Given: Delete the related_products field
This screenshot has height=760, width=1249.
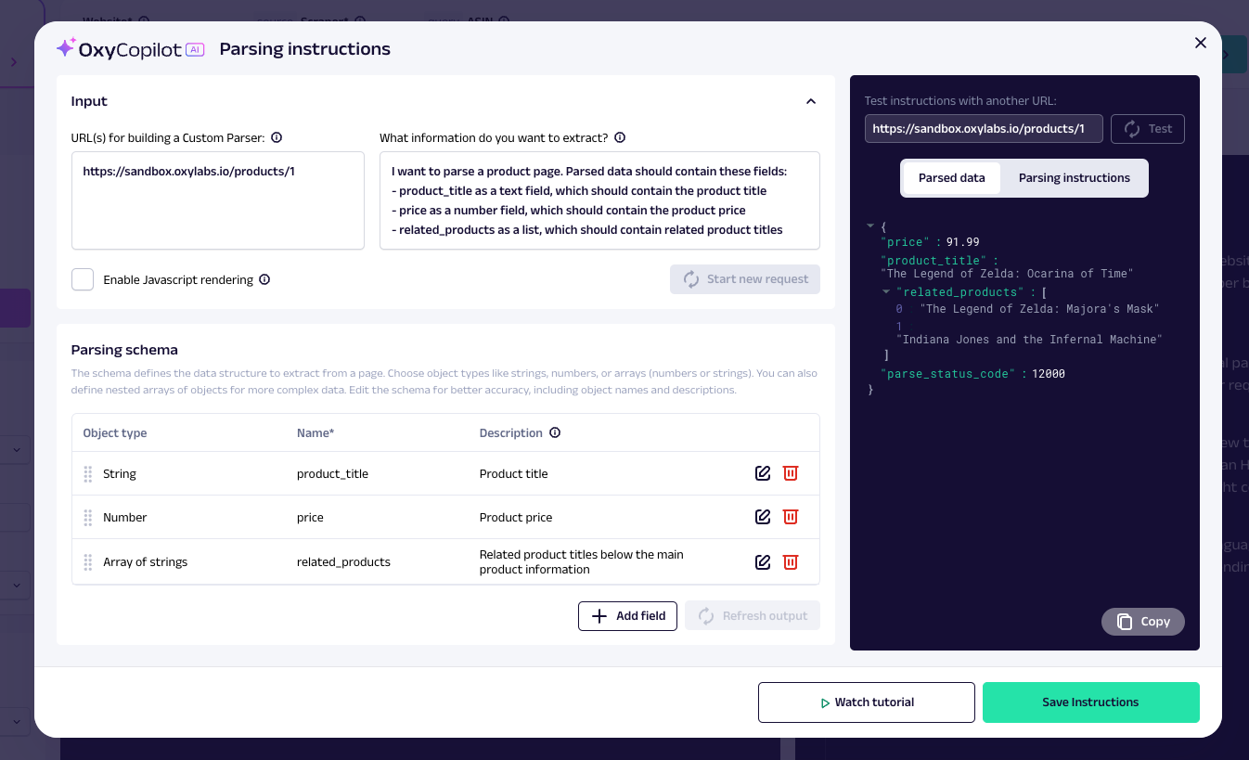Looking at the screenshot, I should point(791,561).
